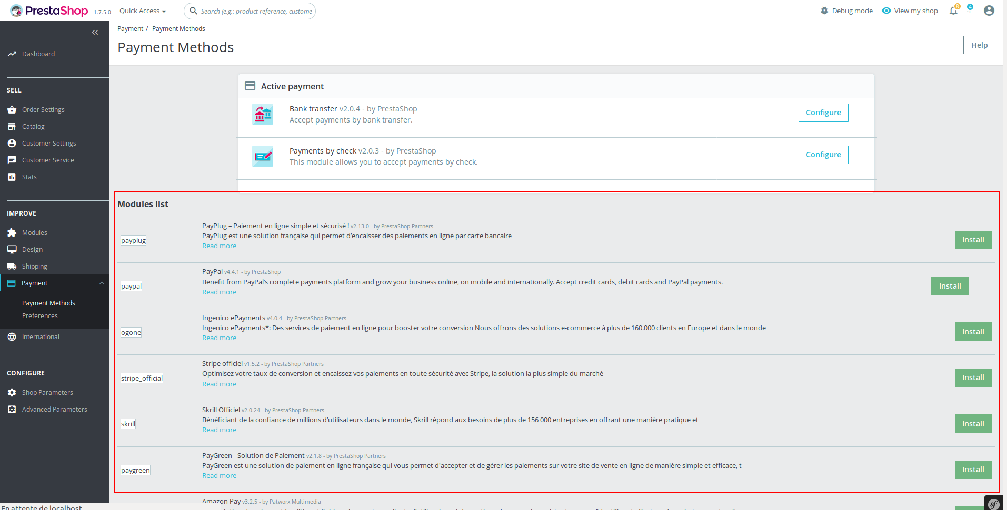Open Order Settings basket icon
This screenshot has height=510, width=1007.
tap(12, 110)
